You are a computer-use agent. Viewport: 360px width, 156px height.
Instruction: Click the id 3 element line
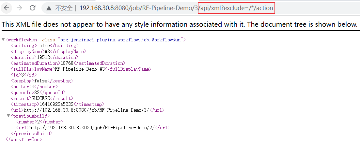pyautogui.click(x=23, y=75)
